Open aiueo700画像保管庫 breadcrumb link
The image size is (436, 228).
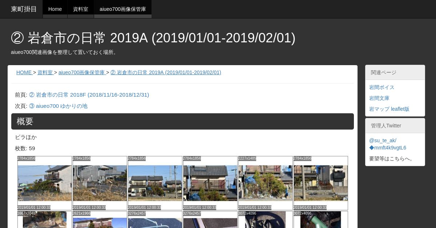82,72
